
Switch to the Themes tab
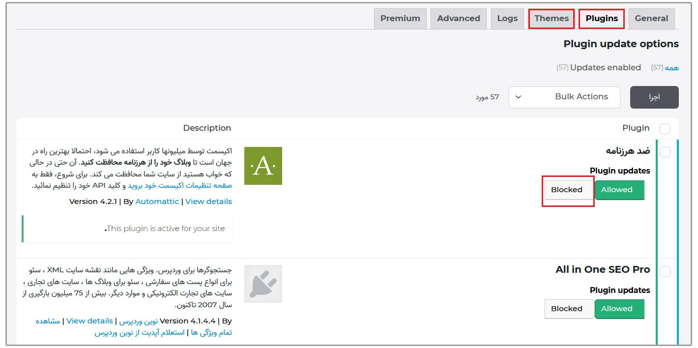[552, 19]
